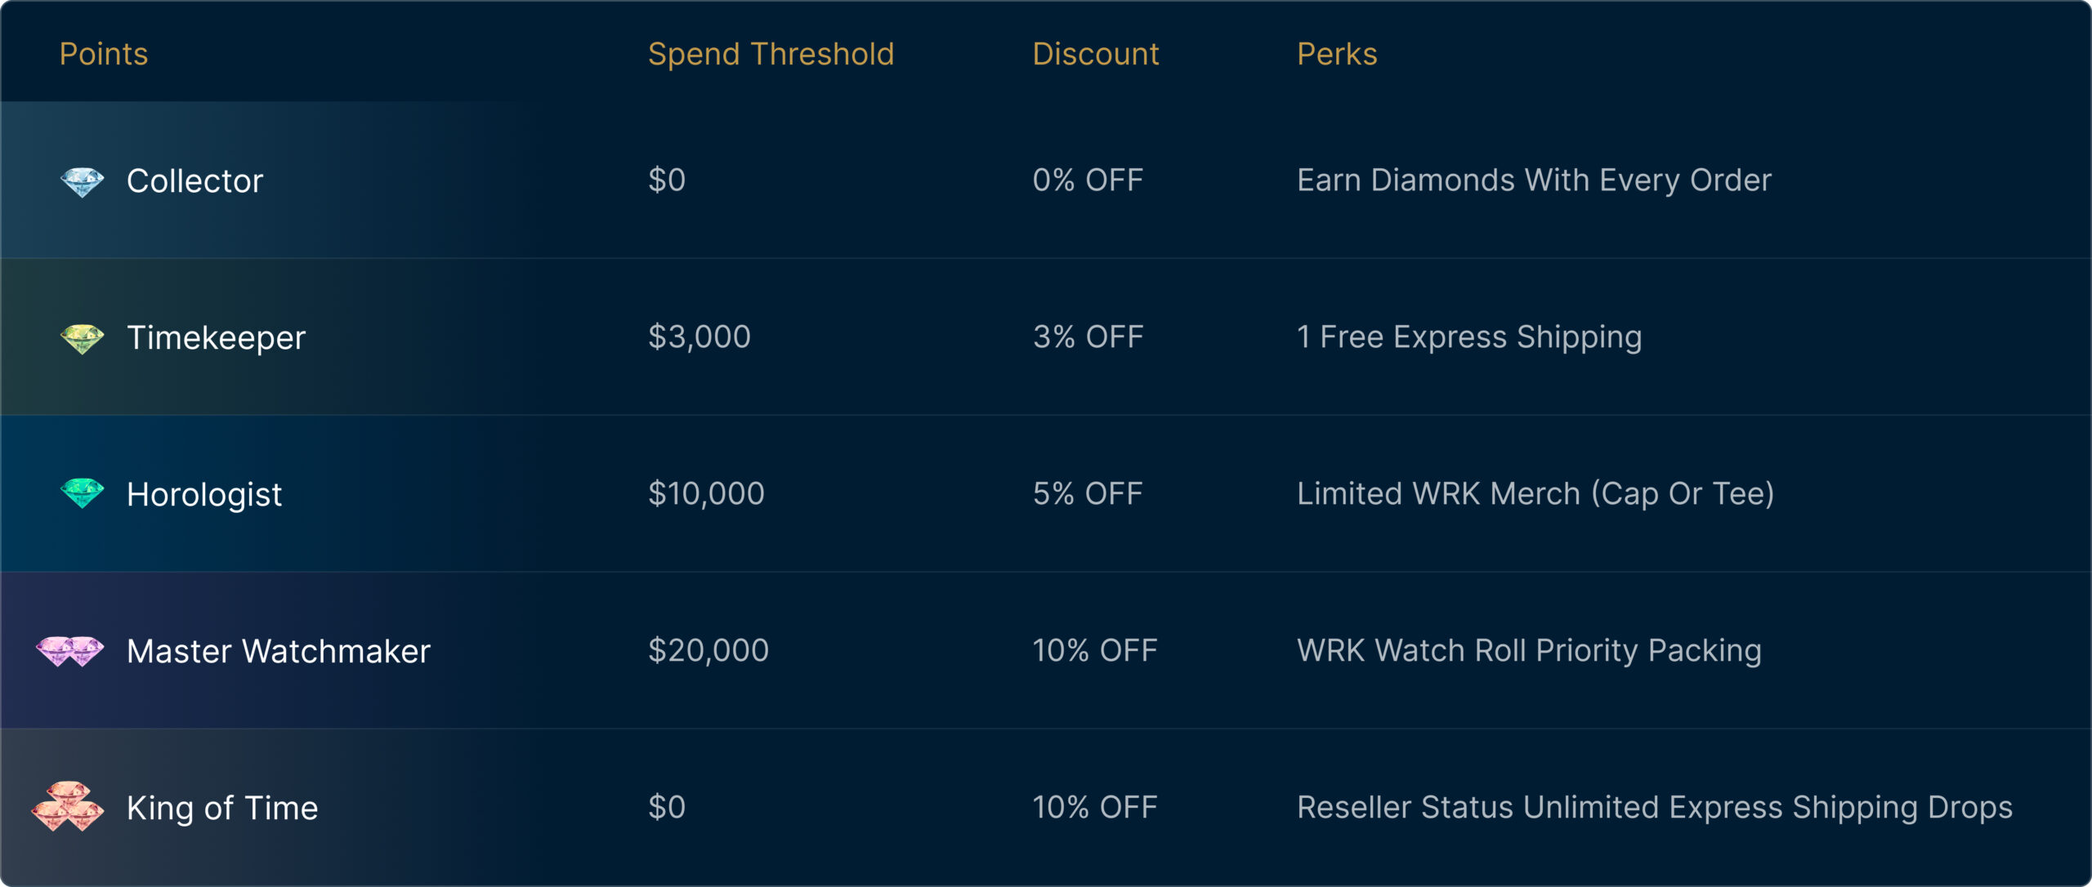
Task: Click the King of Time tier name
Action: click(222, 808)
